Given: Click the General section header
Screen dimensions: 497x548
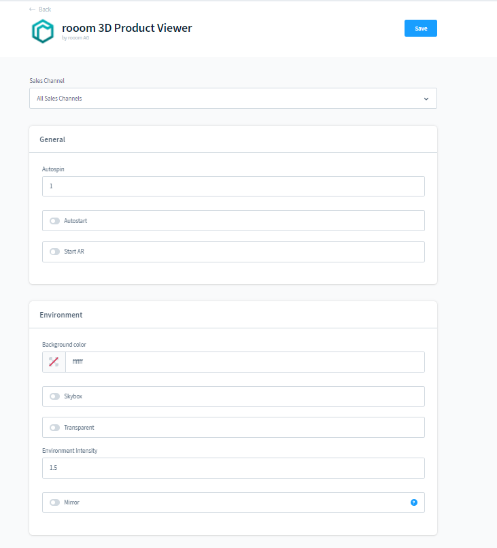Looking at the screenshot, I should point(52,139).
